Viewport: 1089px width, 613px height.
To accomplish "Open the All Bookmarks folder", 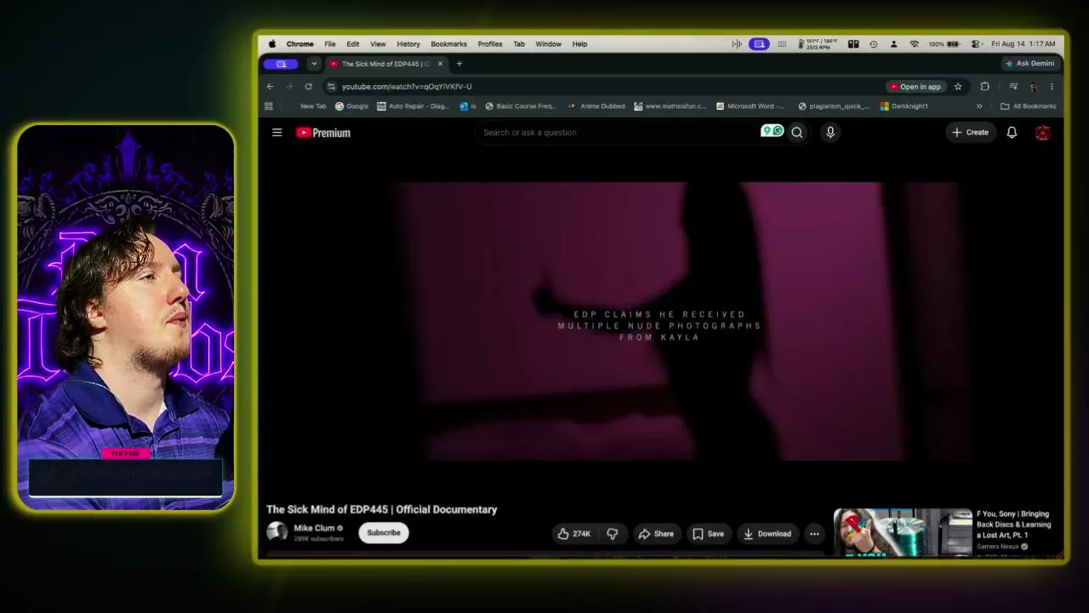I will click(x=1029, y=106).
